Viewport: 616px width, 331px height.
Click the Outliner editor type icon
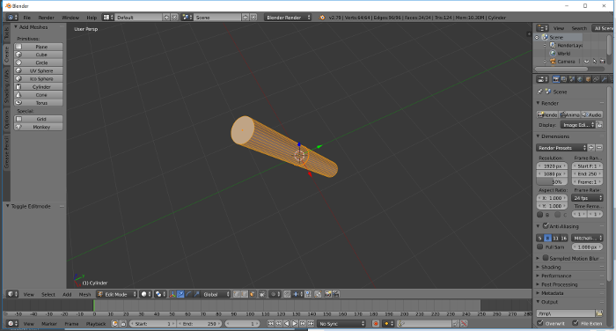click(542, 28)
